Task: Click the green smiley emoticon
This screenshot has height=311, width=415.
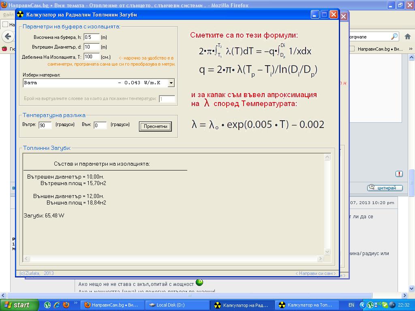Action: (199, 282)
